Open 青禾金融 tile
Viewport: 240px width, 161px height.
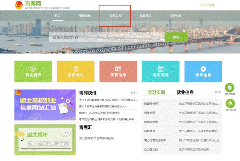click(203, 71)
